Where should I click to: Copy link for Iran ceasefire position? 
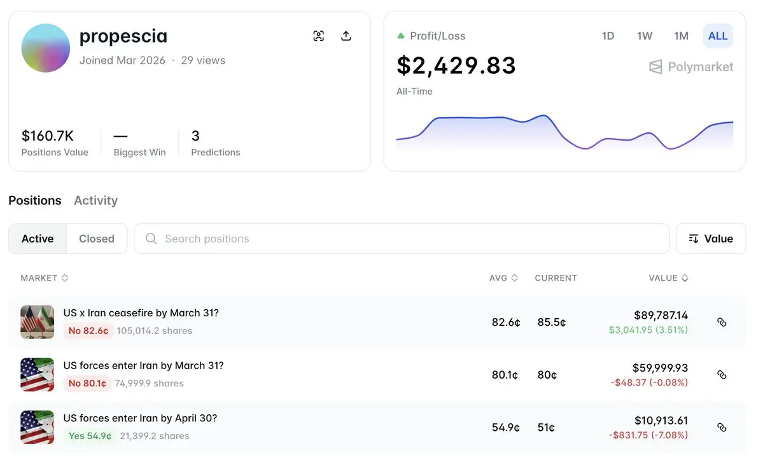(x=722, y=322)
